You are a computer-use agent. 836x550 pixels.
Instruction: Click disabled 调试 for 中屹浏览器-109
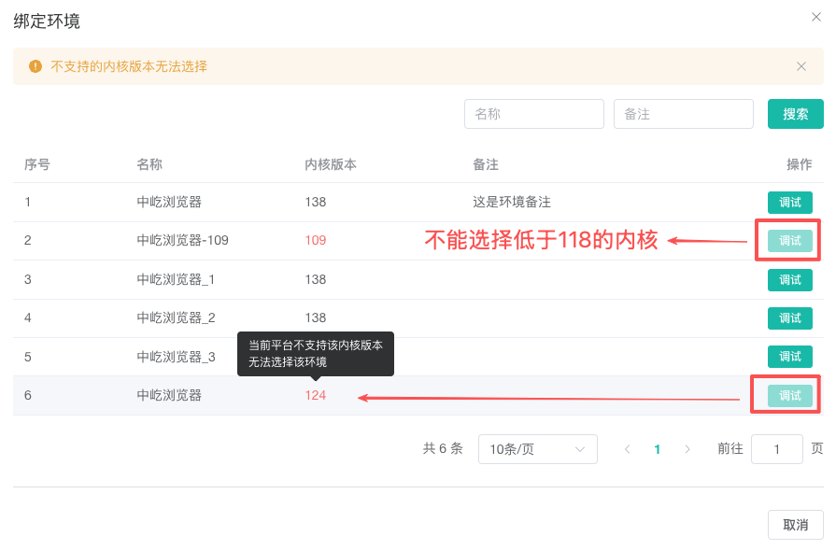[x=789, y=241]
